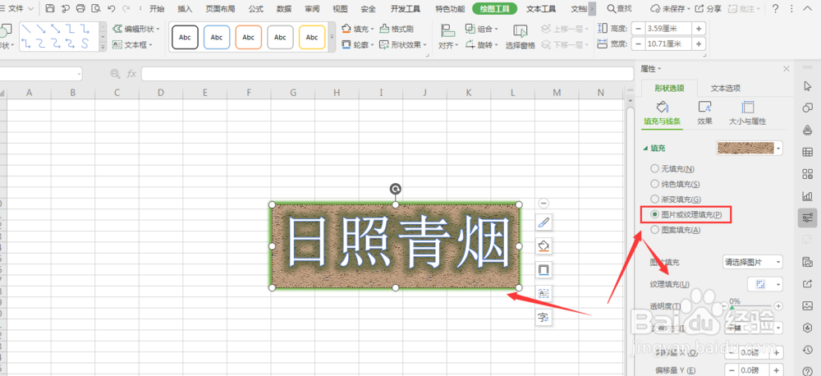Select the Solid Fill (纯色填充) radio button

pyautogui.click(x=654, y=184)
